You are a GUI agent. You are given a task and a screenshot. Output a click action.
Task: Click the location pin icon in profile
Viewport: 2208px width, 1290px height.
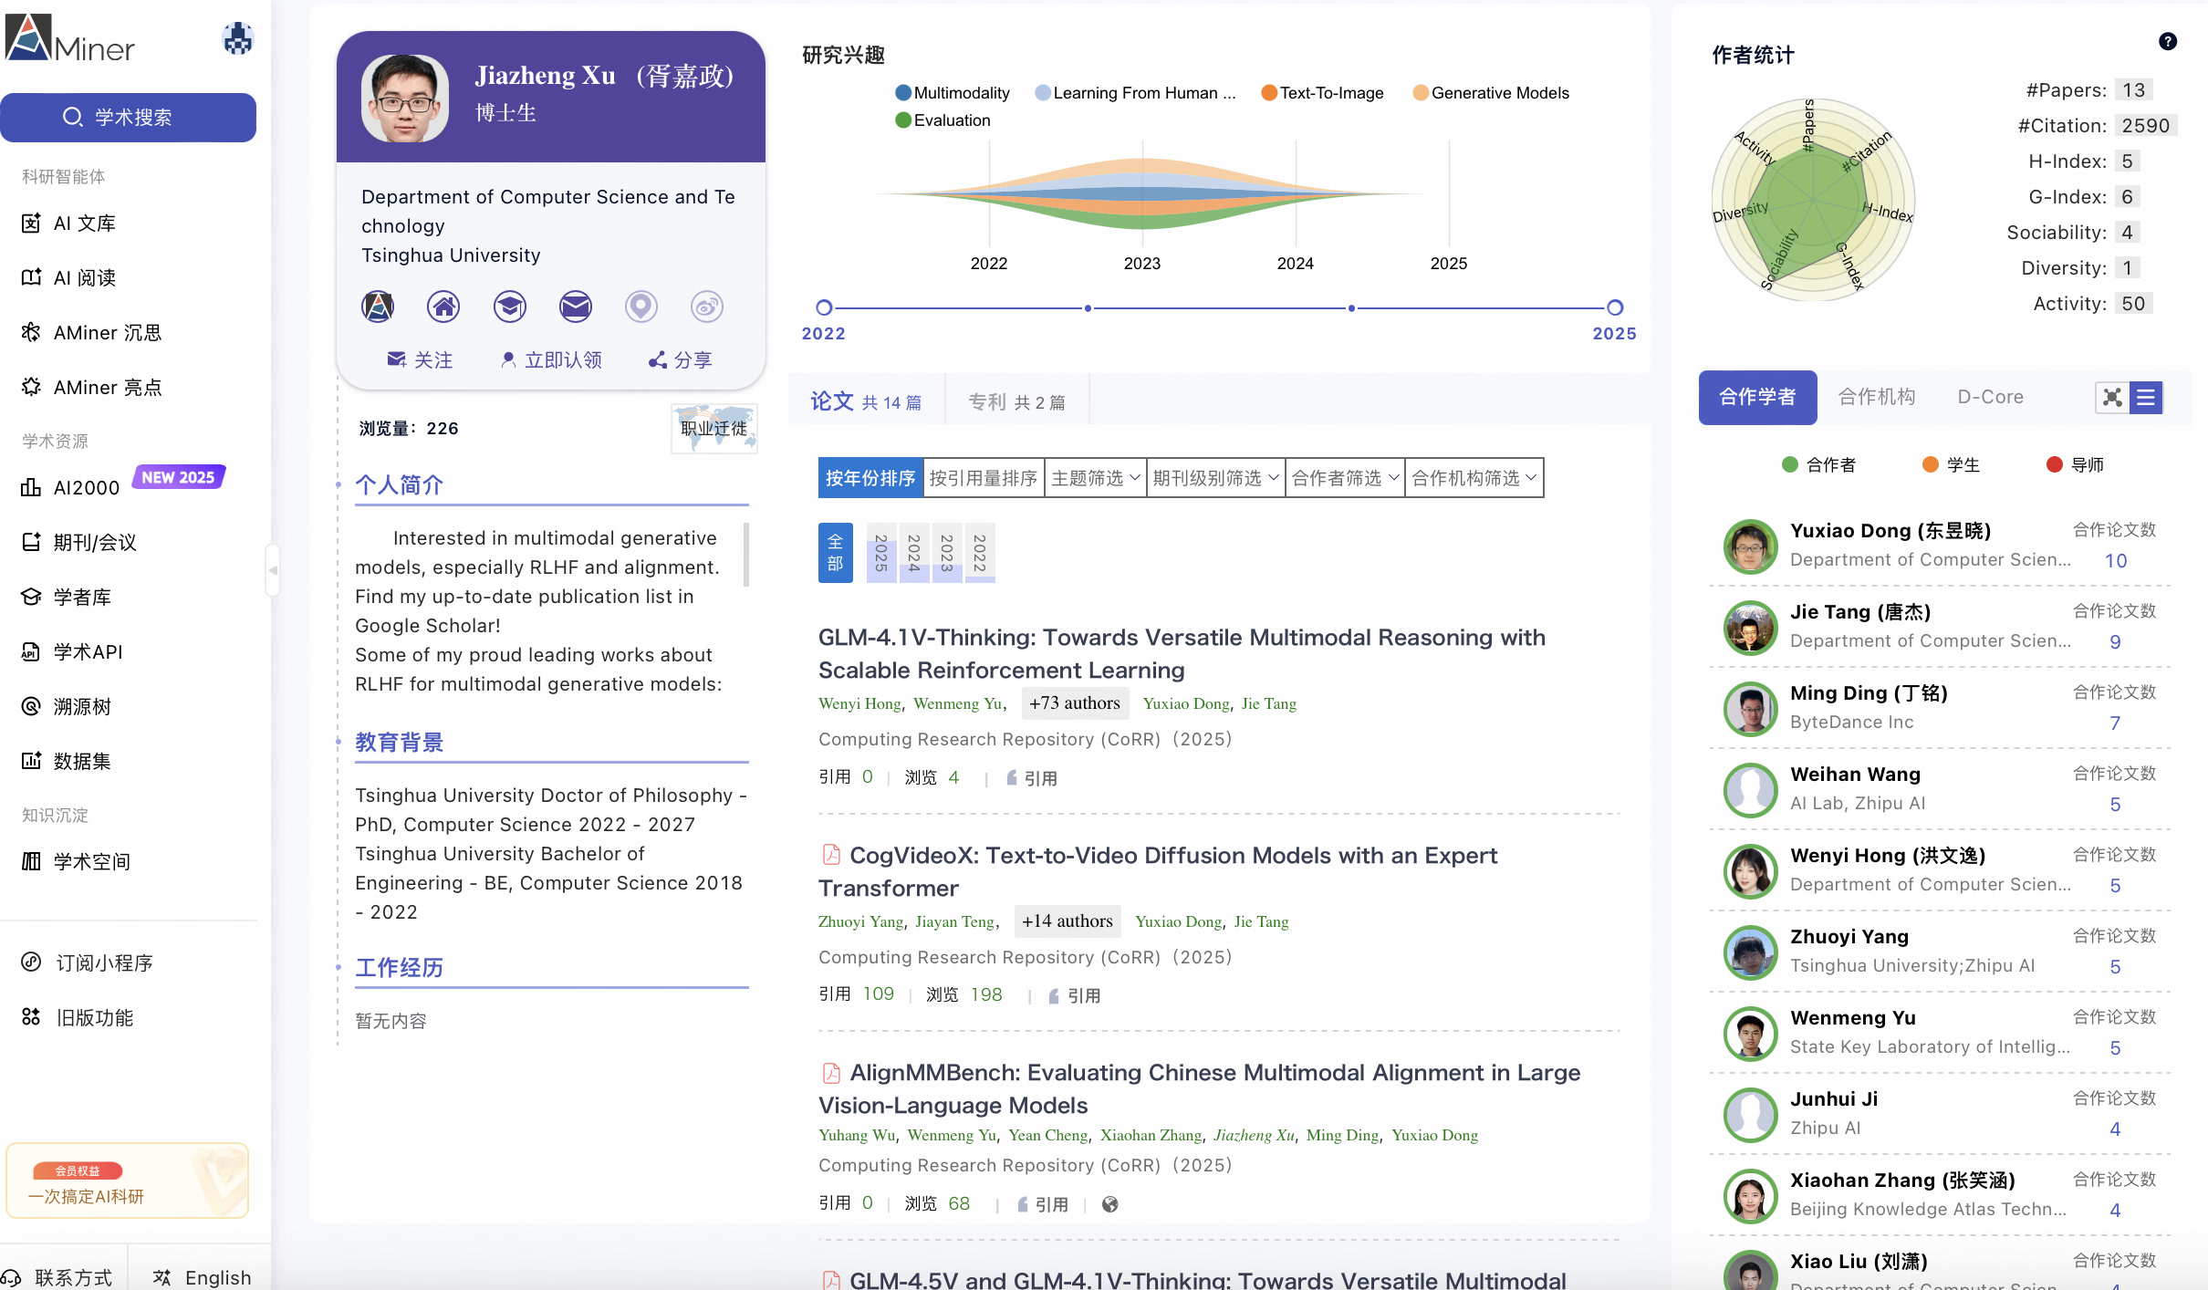pos(641,307)
